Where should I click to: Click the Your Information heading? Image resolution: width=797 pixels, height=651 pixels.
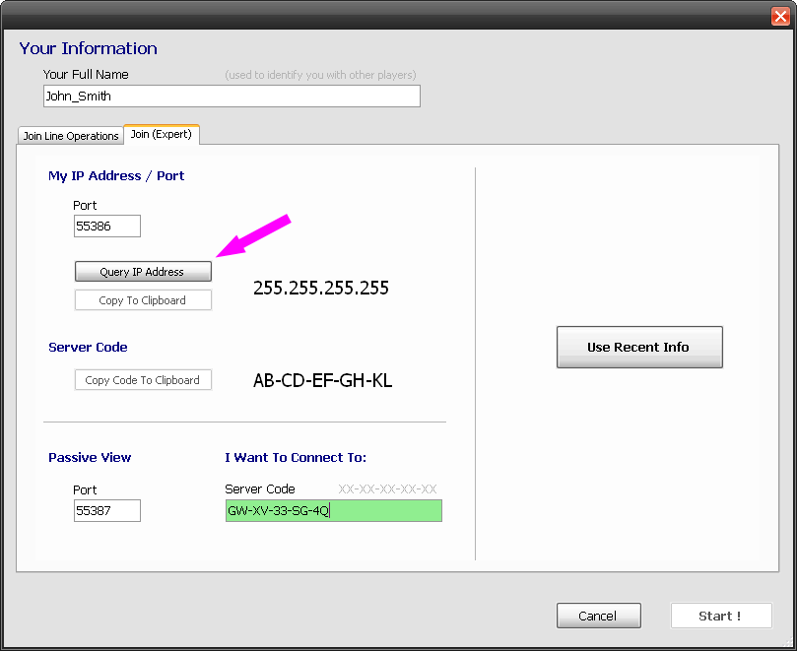coord(88,48)
